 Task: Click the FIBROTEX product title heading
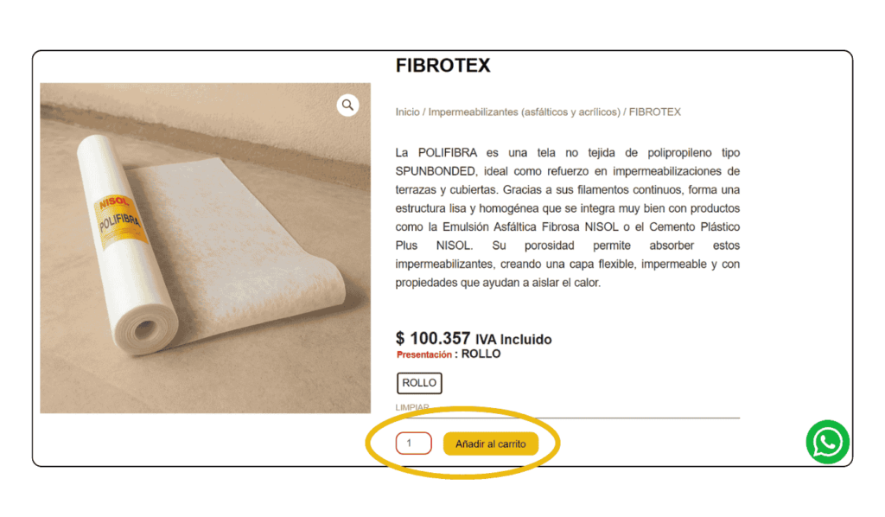(x=442, y=66)
